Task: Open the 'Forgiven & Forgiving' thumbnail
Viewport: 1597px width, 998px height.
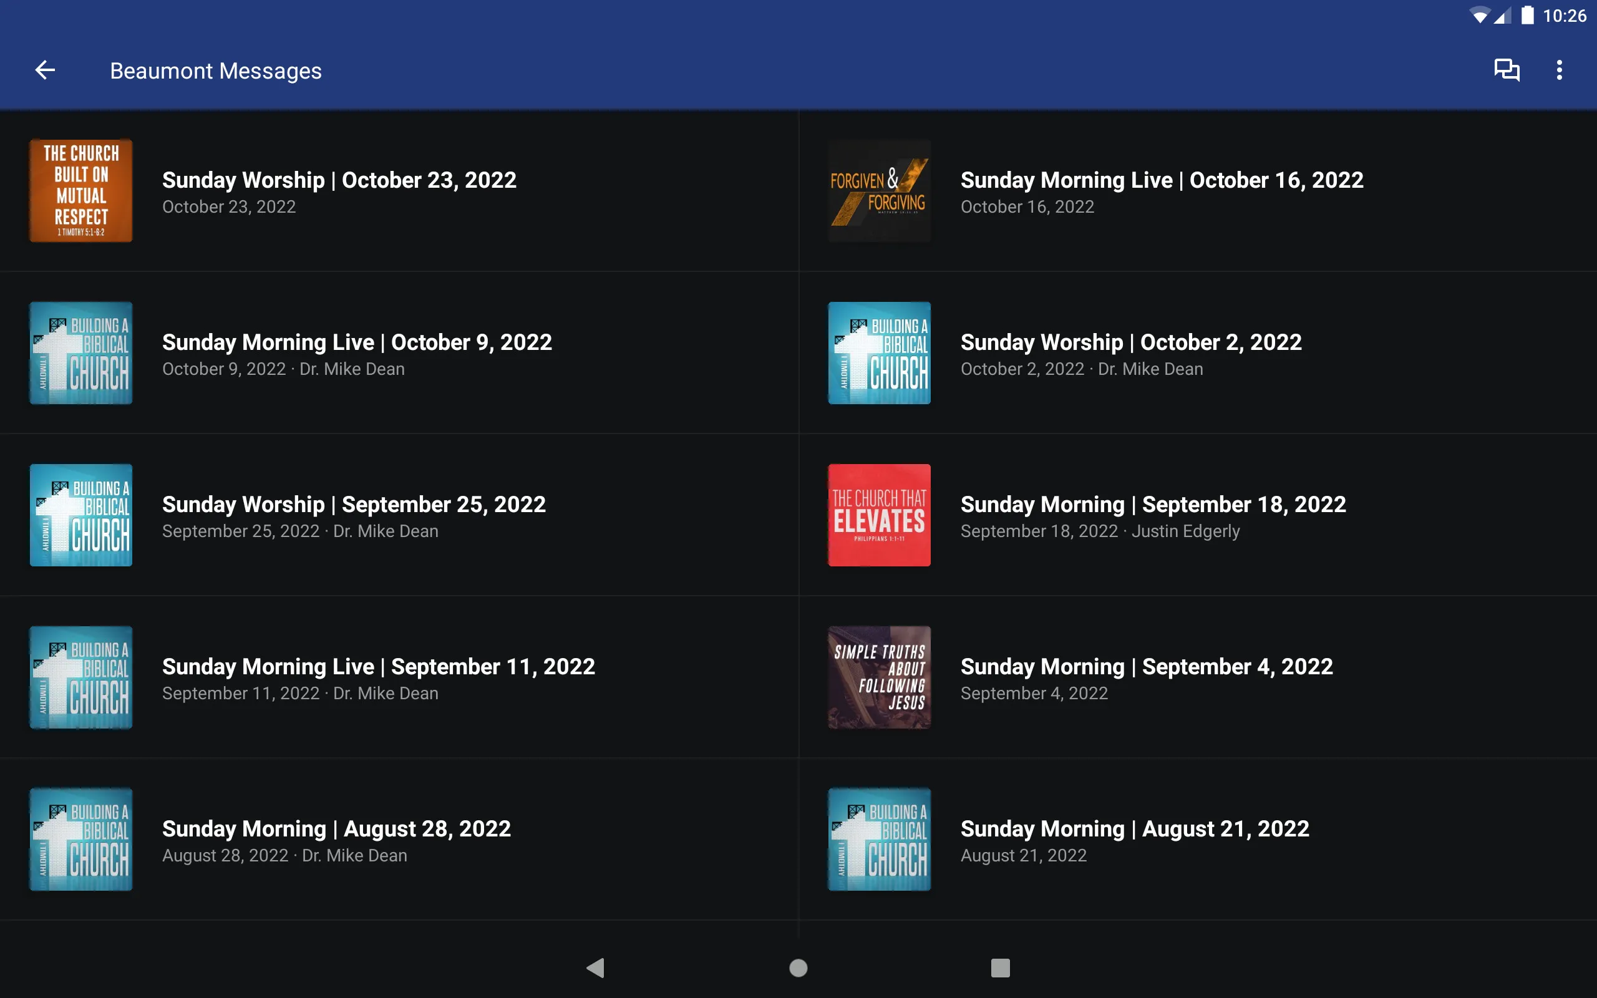Action: point(879,191)
